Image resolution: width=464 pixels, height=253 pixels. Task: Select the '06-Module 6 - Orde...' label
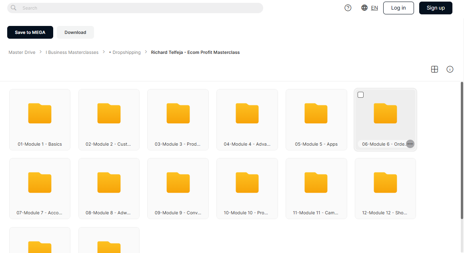384,144
